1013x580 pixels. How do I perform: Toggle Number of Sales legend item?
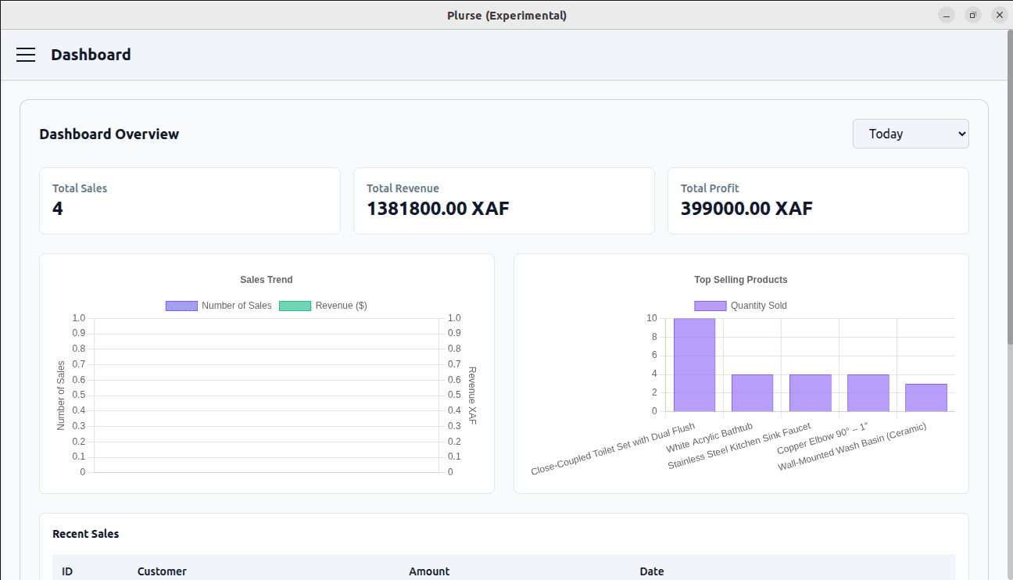click(219, 306)
